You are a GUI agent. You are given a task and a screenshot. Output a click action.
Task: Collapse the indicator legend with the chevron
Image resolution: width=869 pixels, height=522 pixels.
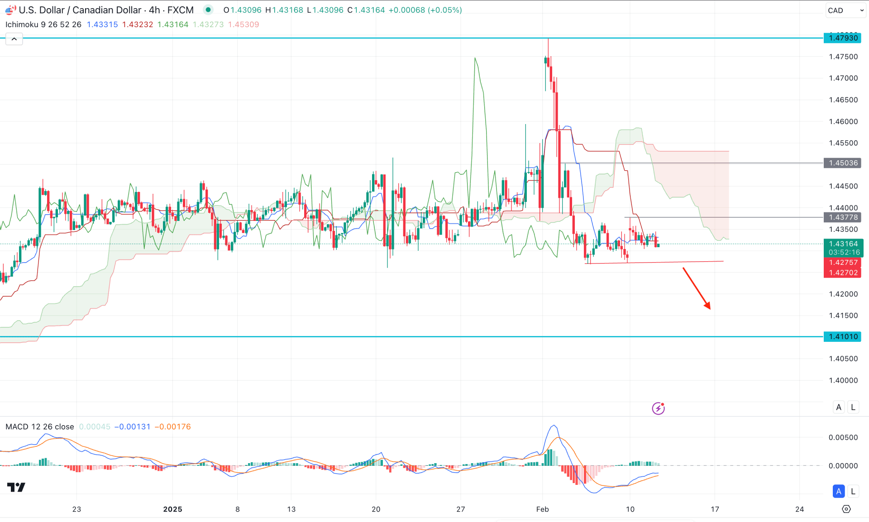tap(14, 39)
